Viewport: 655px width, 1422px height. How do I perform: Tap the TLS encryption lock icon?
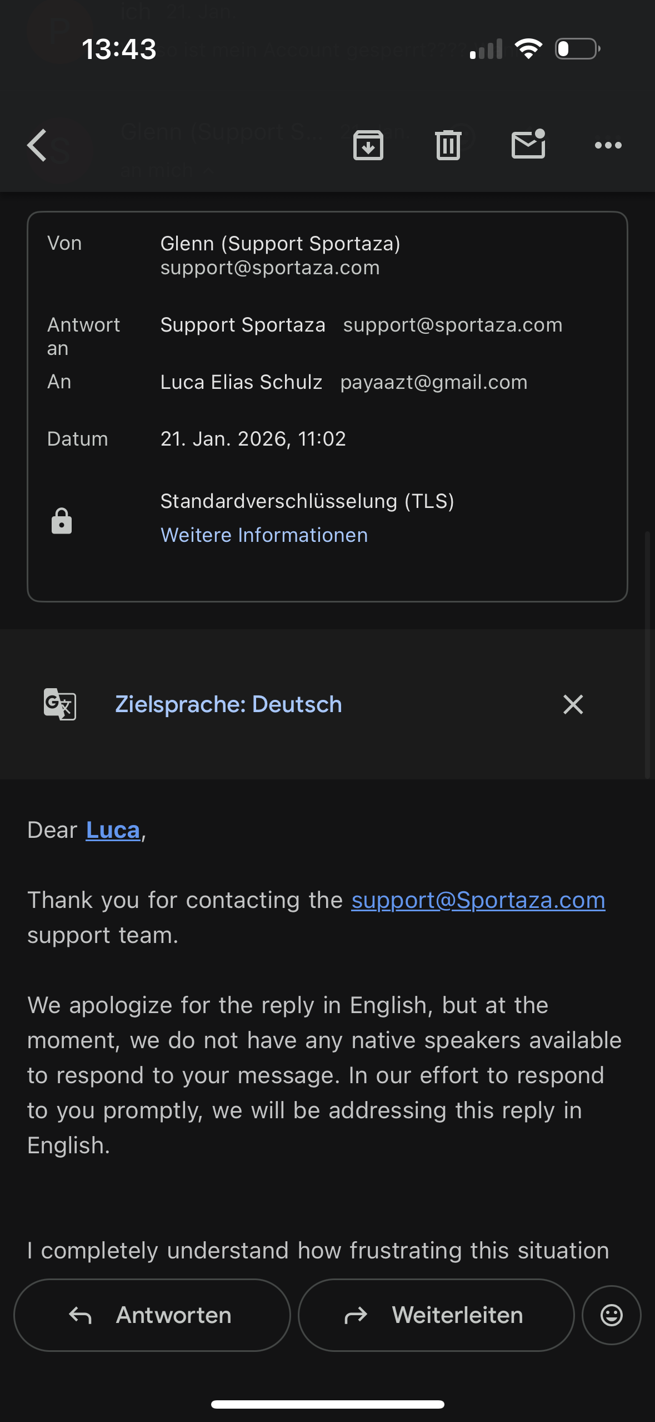(x=62, y=521)
